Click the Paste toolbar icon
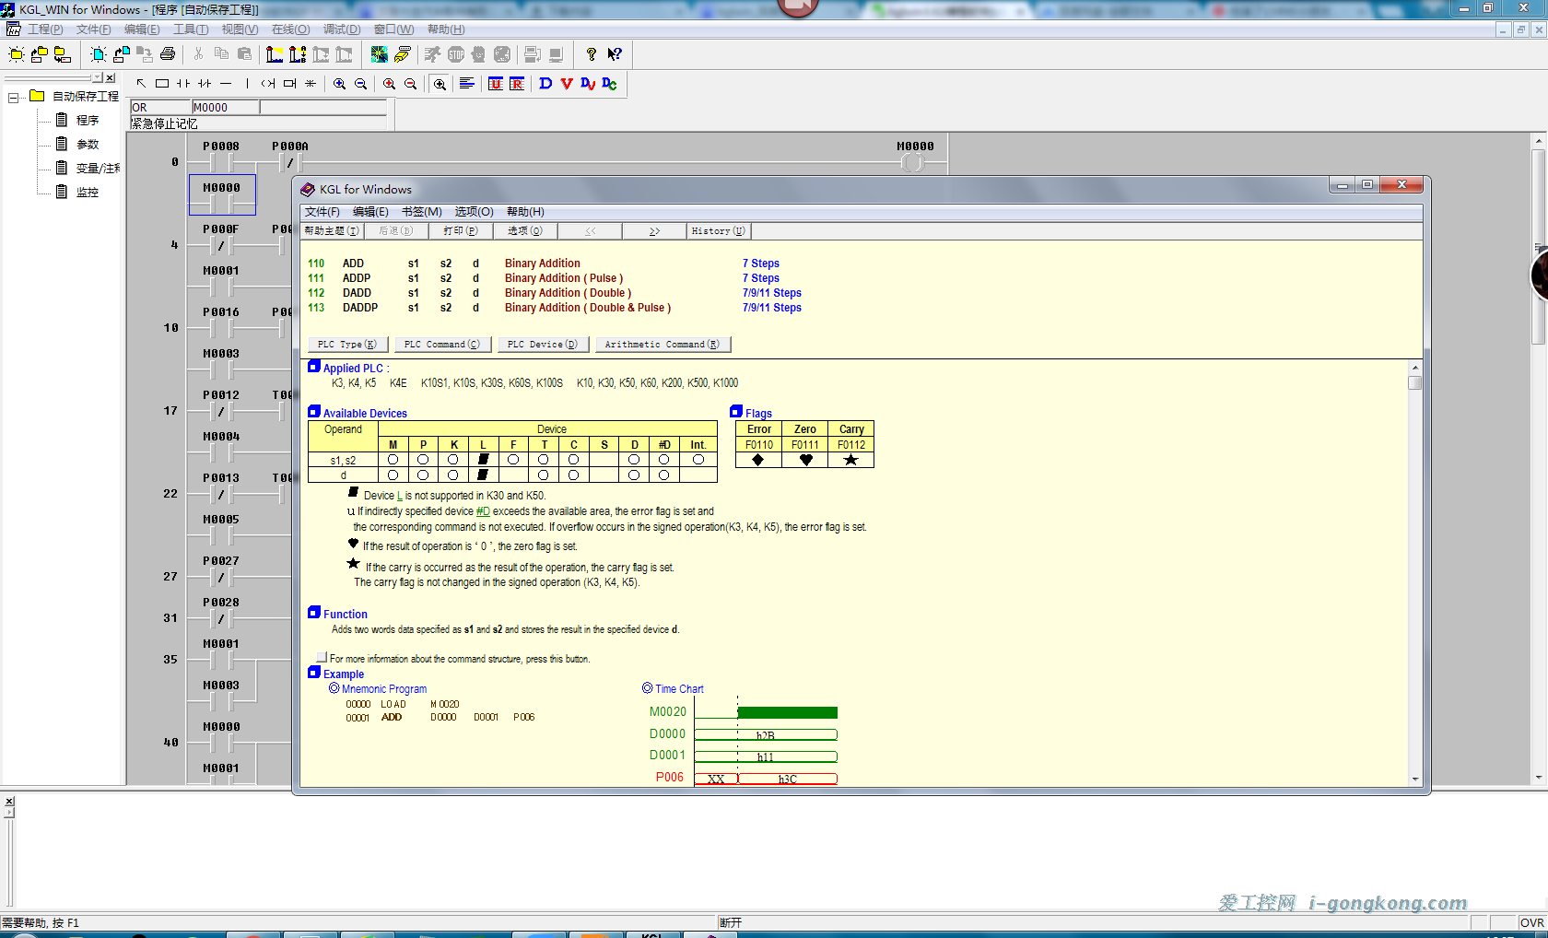Screen dimensions: 1548x938 [244, 54]
